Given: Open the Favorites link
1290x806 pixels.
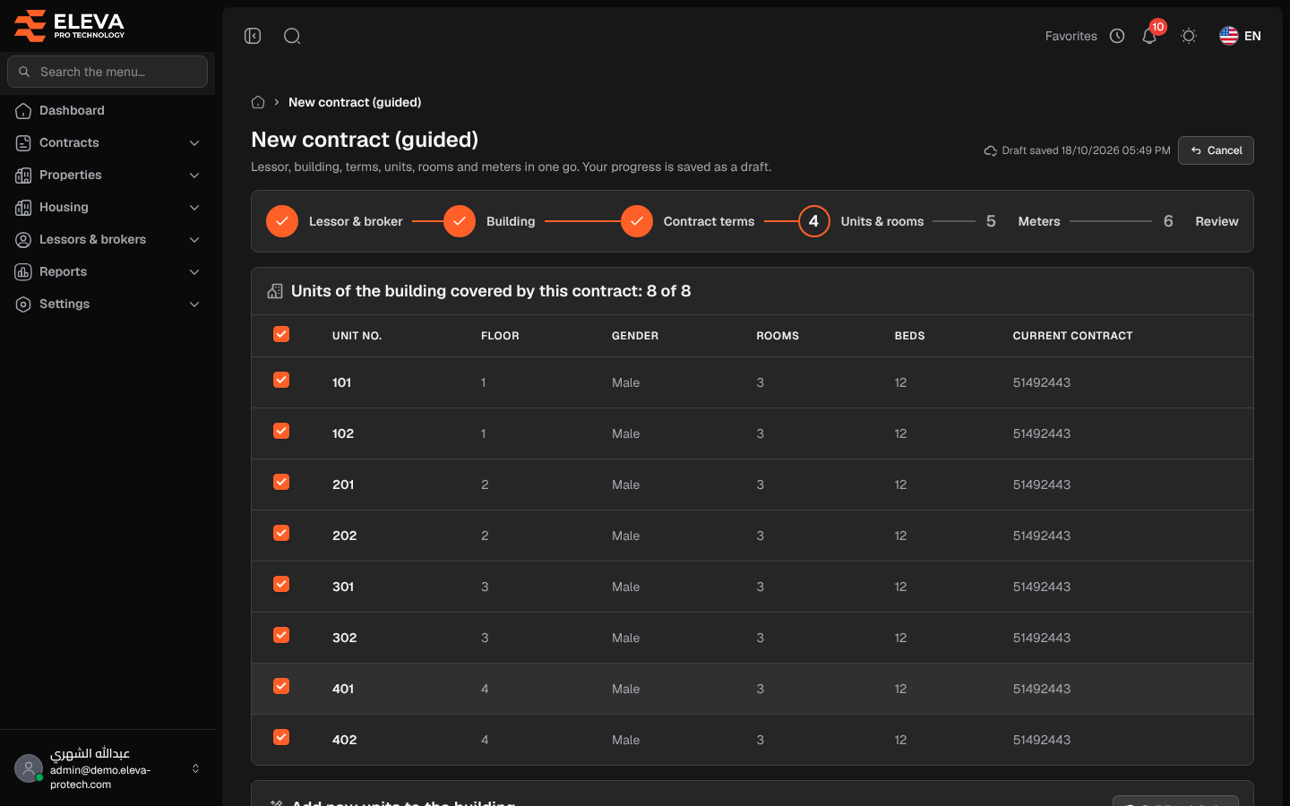Looking at the screenshot, I should coord(1071,36).
